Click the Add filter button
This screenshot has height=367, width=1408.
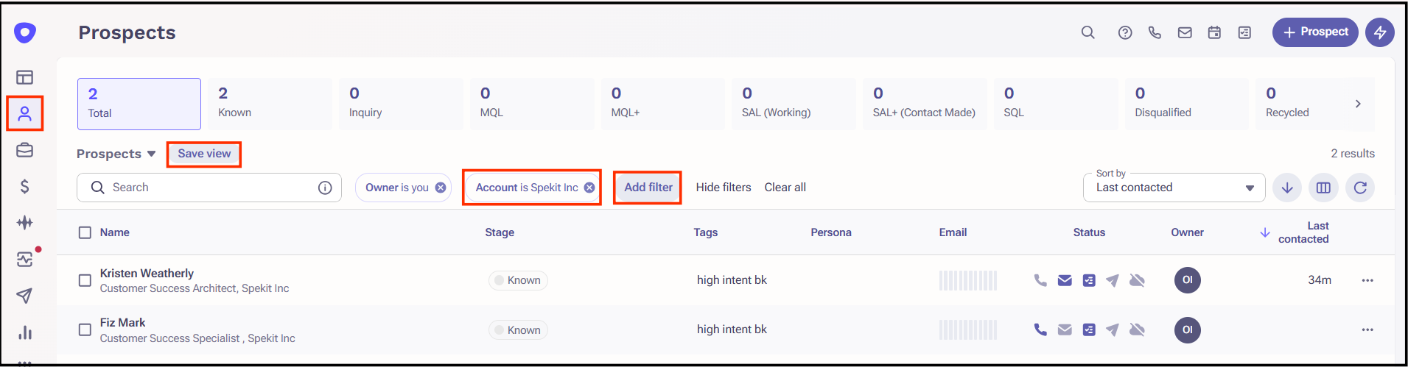tap(648, 188)
